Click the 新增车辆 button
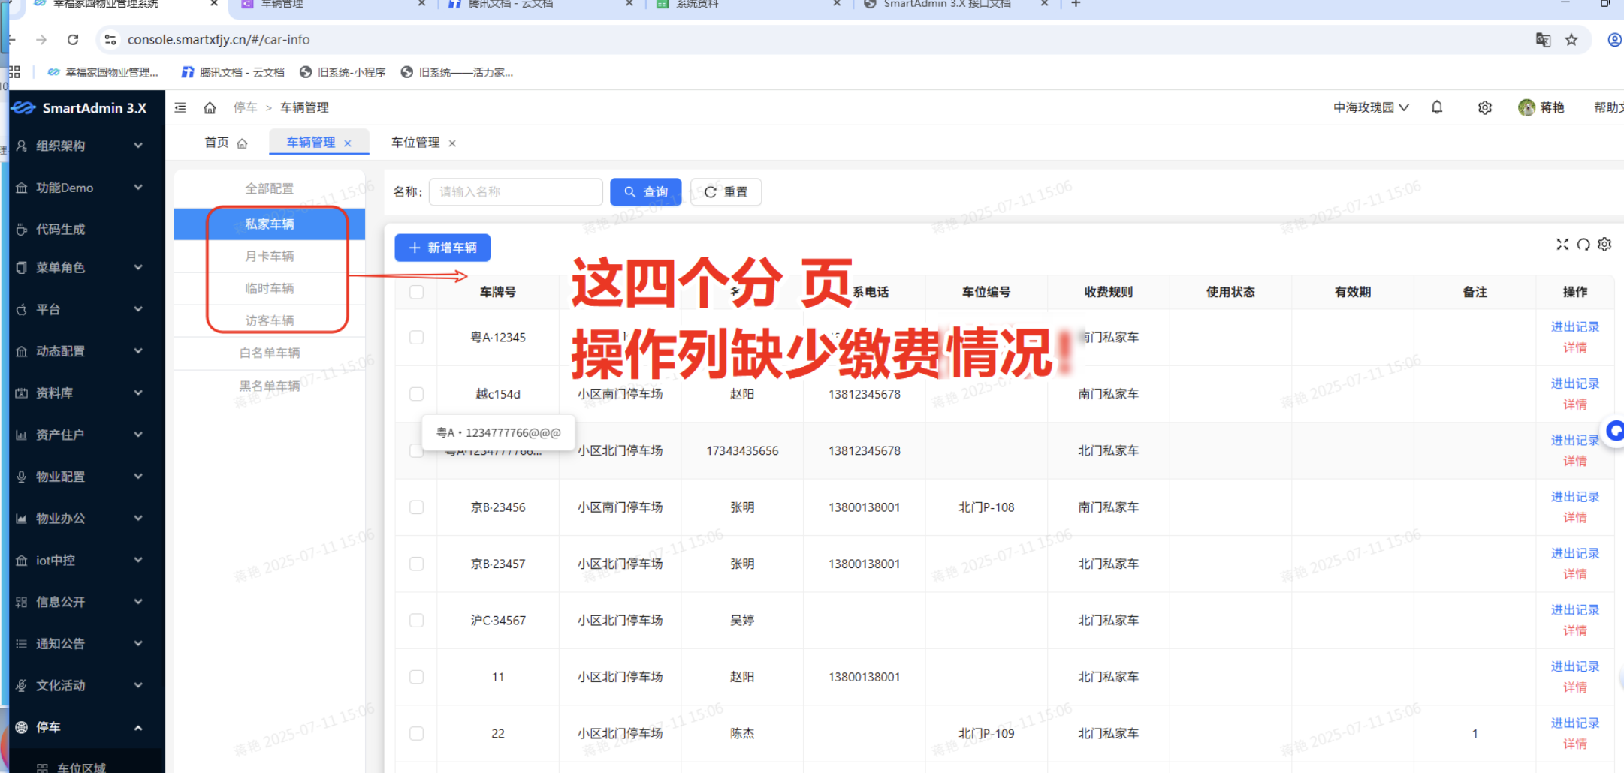The width and height of the screenshot is (1624, 773). click(442, 248)
